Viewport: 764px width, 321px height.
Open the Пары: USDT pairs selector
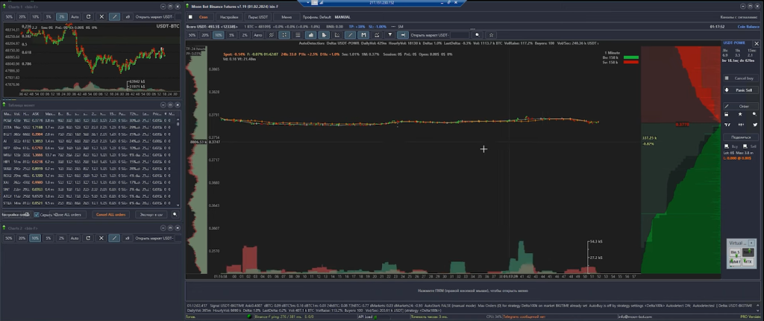258,16
